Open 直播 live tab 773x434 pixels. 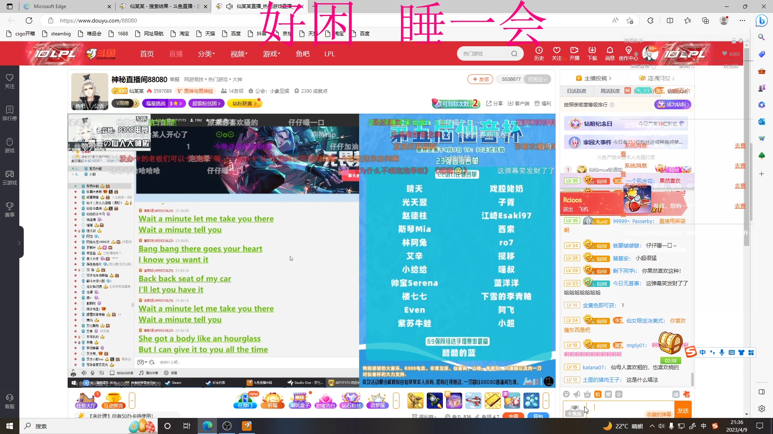point(176,53)
